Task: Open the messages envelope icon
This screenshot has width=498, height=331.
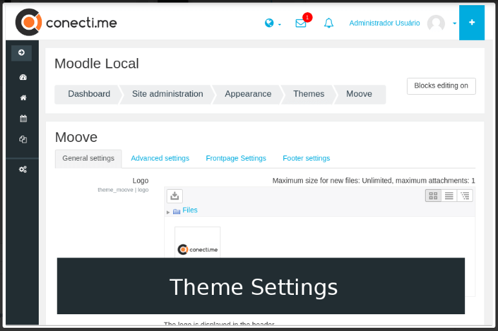Action: coord(301,23)
